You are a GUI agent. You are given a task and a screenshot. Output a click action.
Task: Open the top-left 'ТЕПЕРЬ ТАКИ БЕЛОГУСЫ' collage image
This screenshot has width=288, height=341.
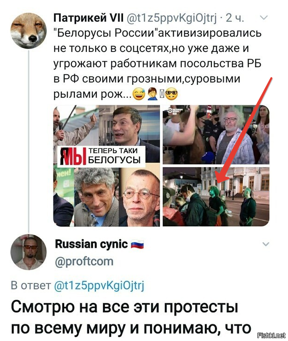point(107,135)
